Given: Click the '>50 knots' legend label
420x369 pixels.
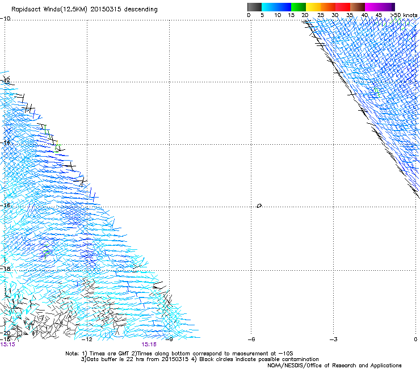Looking at the screenshot, I should coord(404,15).
